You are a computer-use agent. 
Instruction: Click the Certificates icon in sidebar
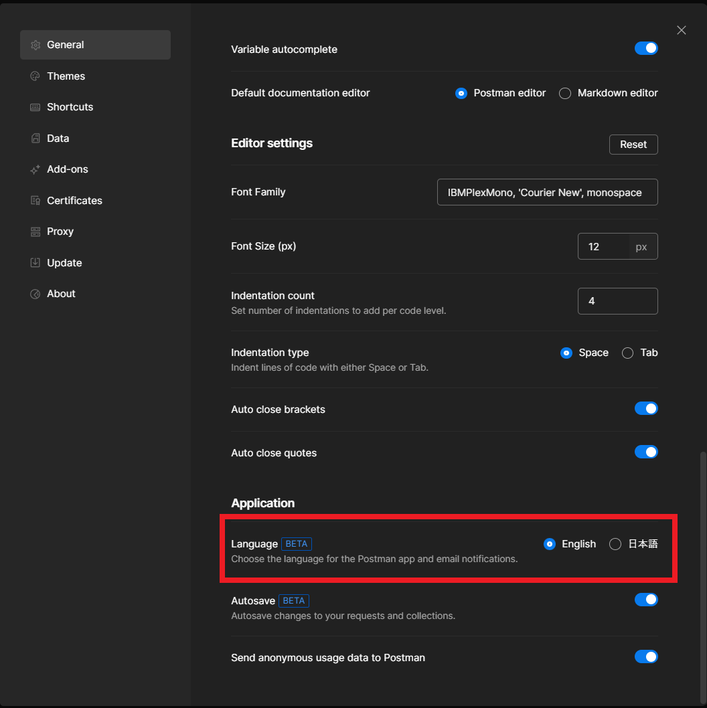click(x=35, y=201)
